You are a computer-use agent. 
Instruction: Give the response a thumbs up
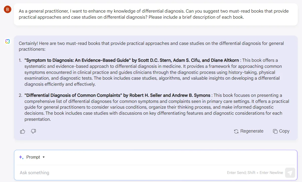[x=22, y=131]
